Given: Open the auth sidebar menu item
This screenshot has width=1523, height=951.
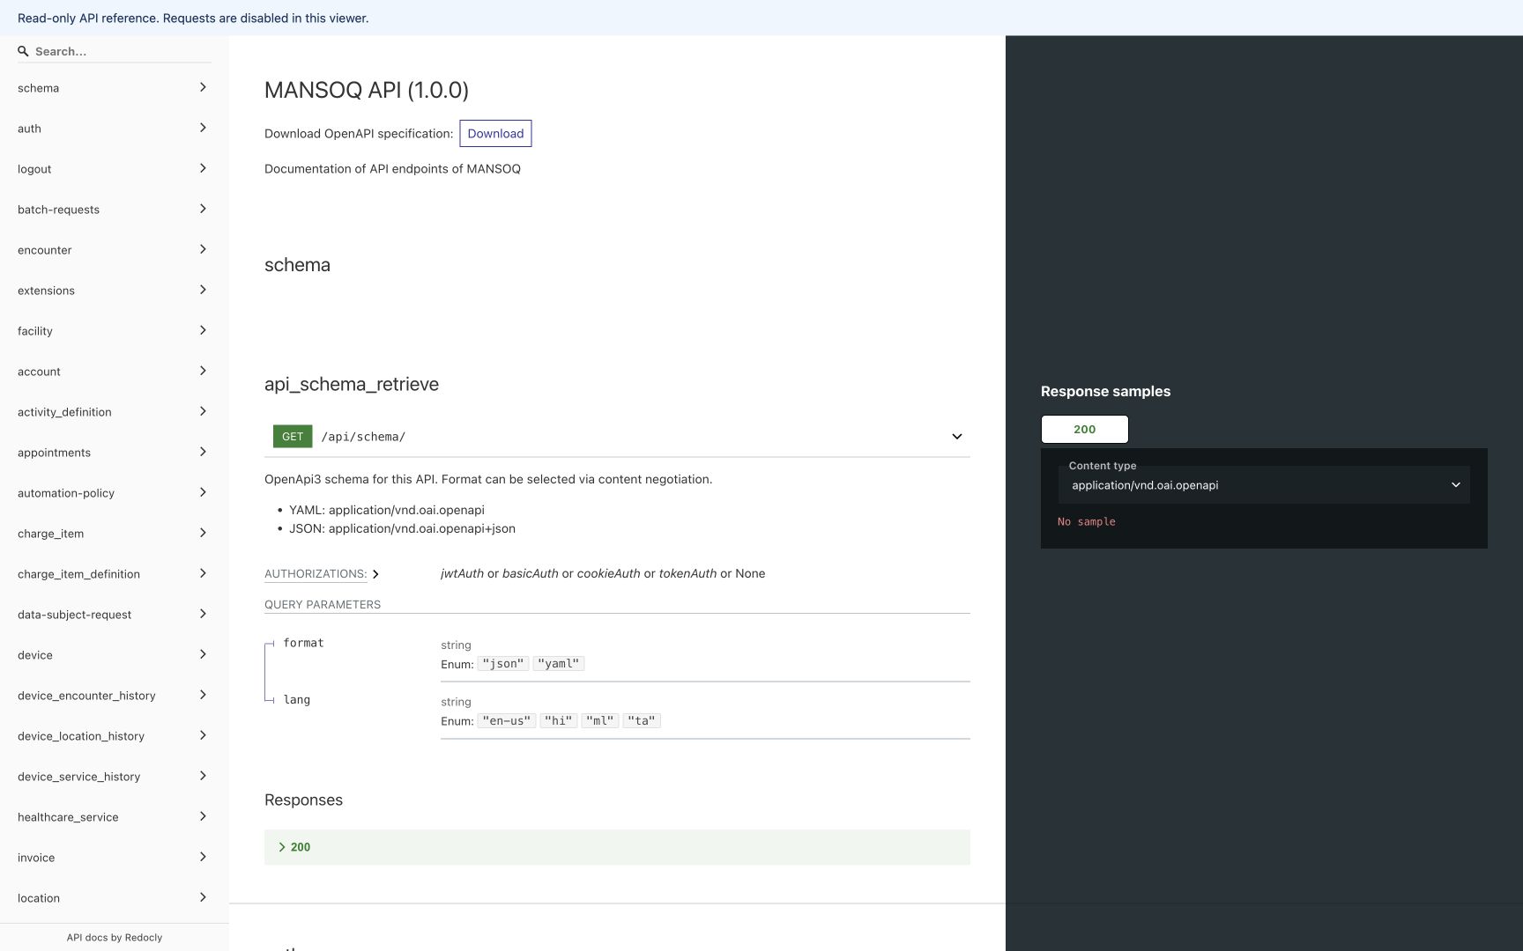Looking at the screenshot, I should pos(114,129).
